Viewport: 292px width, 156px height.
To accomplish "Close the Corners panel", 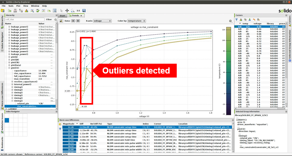I will 286,15.
